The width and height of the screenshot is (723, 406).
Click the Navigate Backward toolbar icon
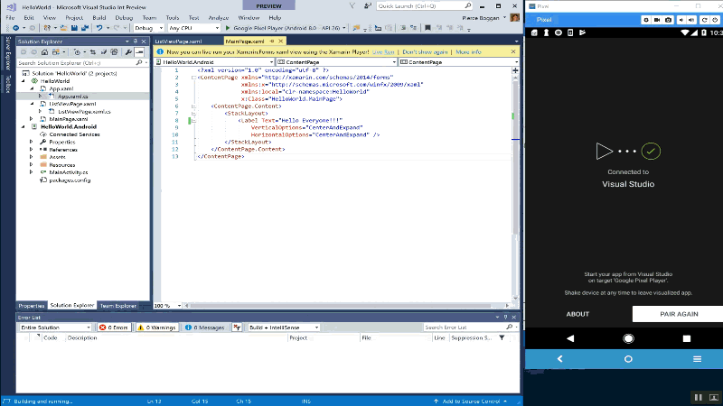coord(15,28)
